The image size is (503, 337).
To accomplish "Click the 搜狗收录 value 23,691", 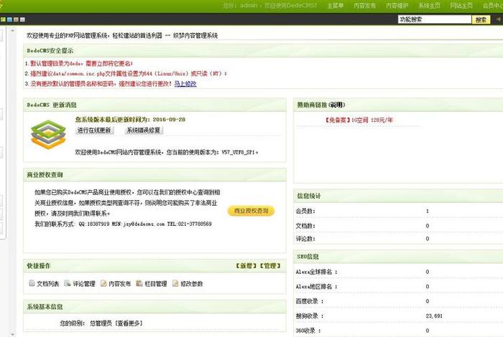I will [x=434, y=316].
